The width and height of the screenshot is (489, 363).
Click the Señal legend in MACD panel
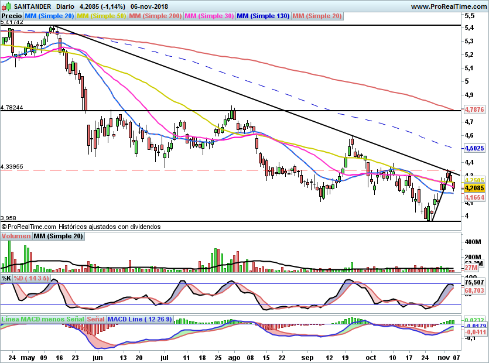[x=95, y=319]
